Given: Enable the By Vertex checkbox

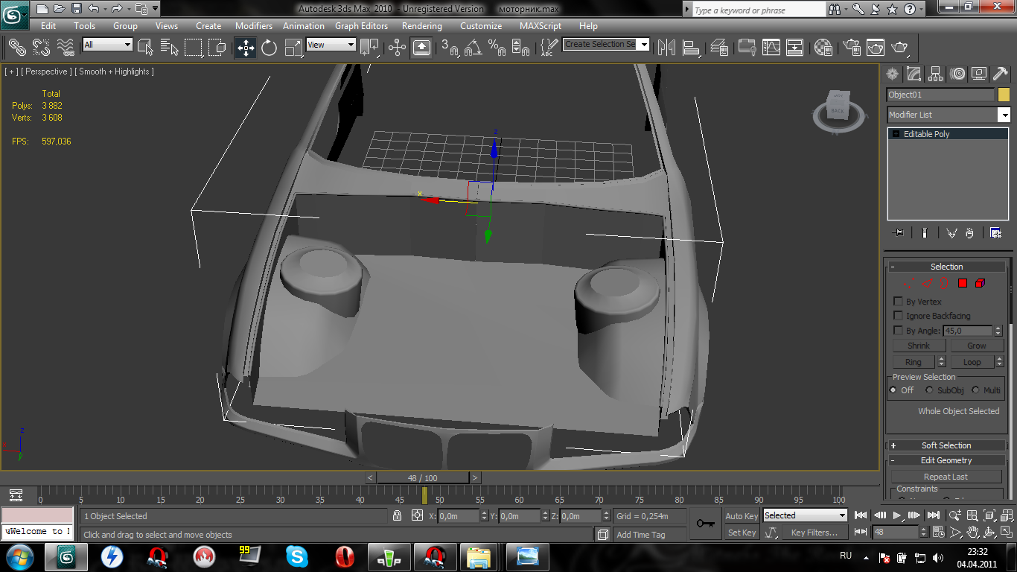Looking at the screenshot, I should (898, 302).
